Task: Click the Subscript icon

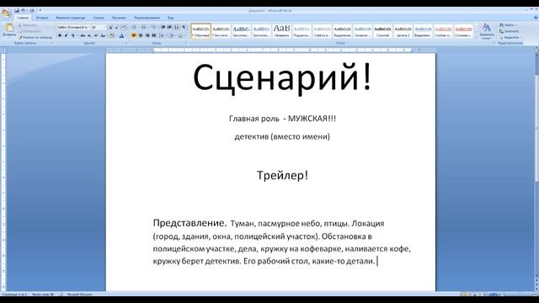Action: (x=89, y=35)
